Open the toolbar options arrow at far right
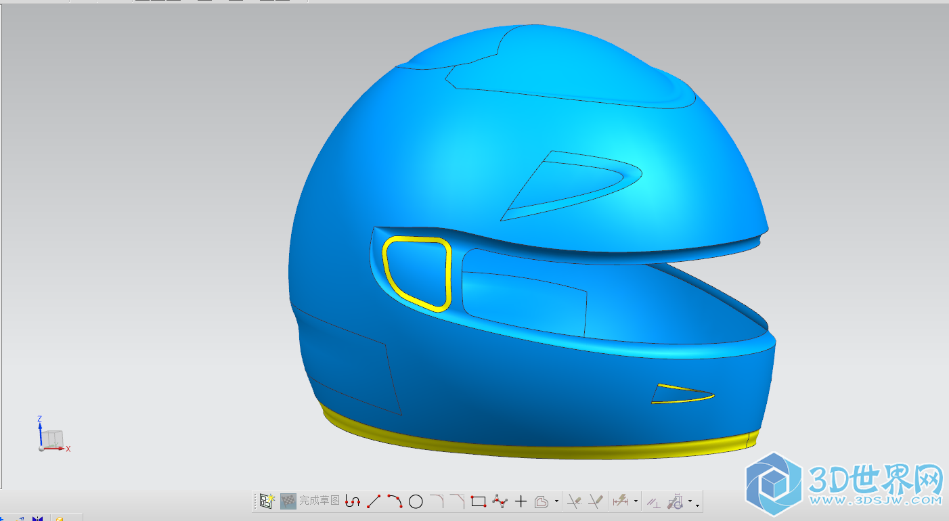The height and width of the screenshot is (521, 949). click(697, 505)
